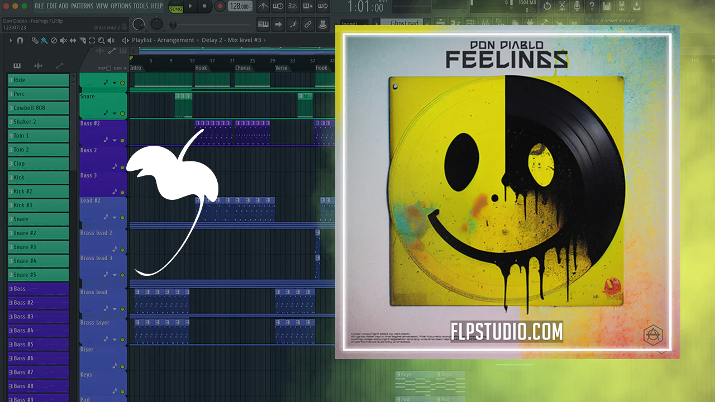Toggle loop recording icon
Viewport: 715px width, 402px height.
[322, 6]
